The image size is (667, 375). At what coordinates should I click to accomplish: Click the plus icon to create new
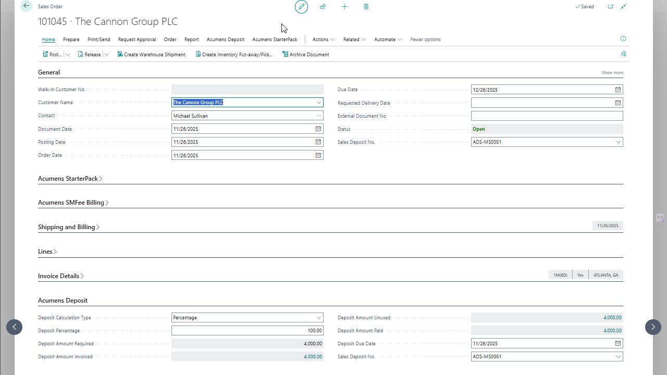coord(344,7)
